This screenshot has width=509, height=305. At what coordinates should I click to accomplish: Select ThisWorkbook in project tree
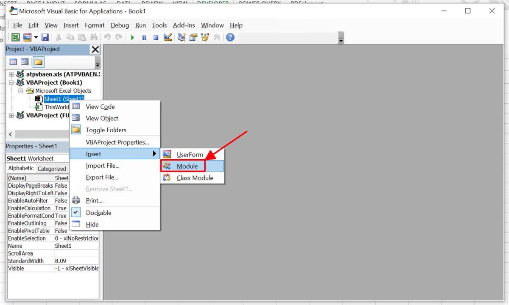pos(57,107)
